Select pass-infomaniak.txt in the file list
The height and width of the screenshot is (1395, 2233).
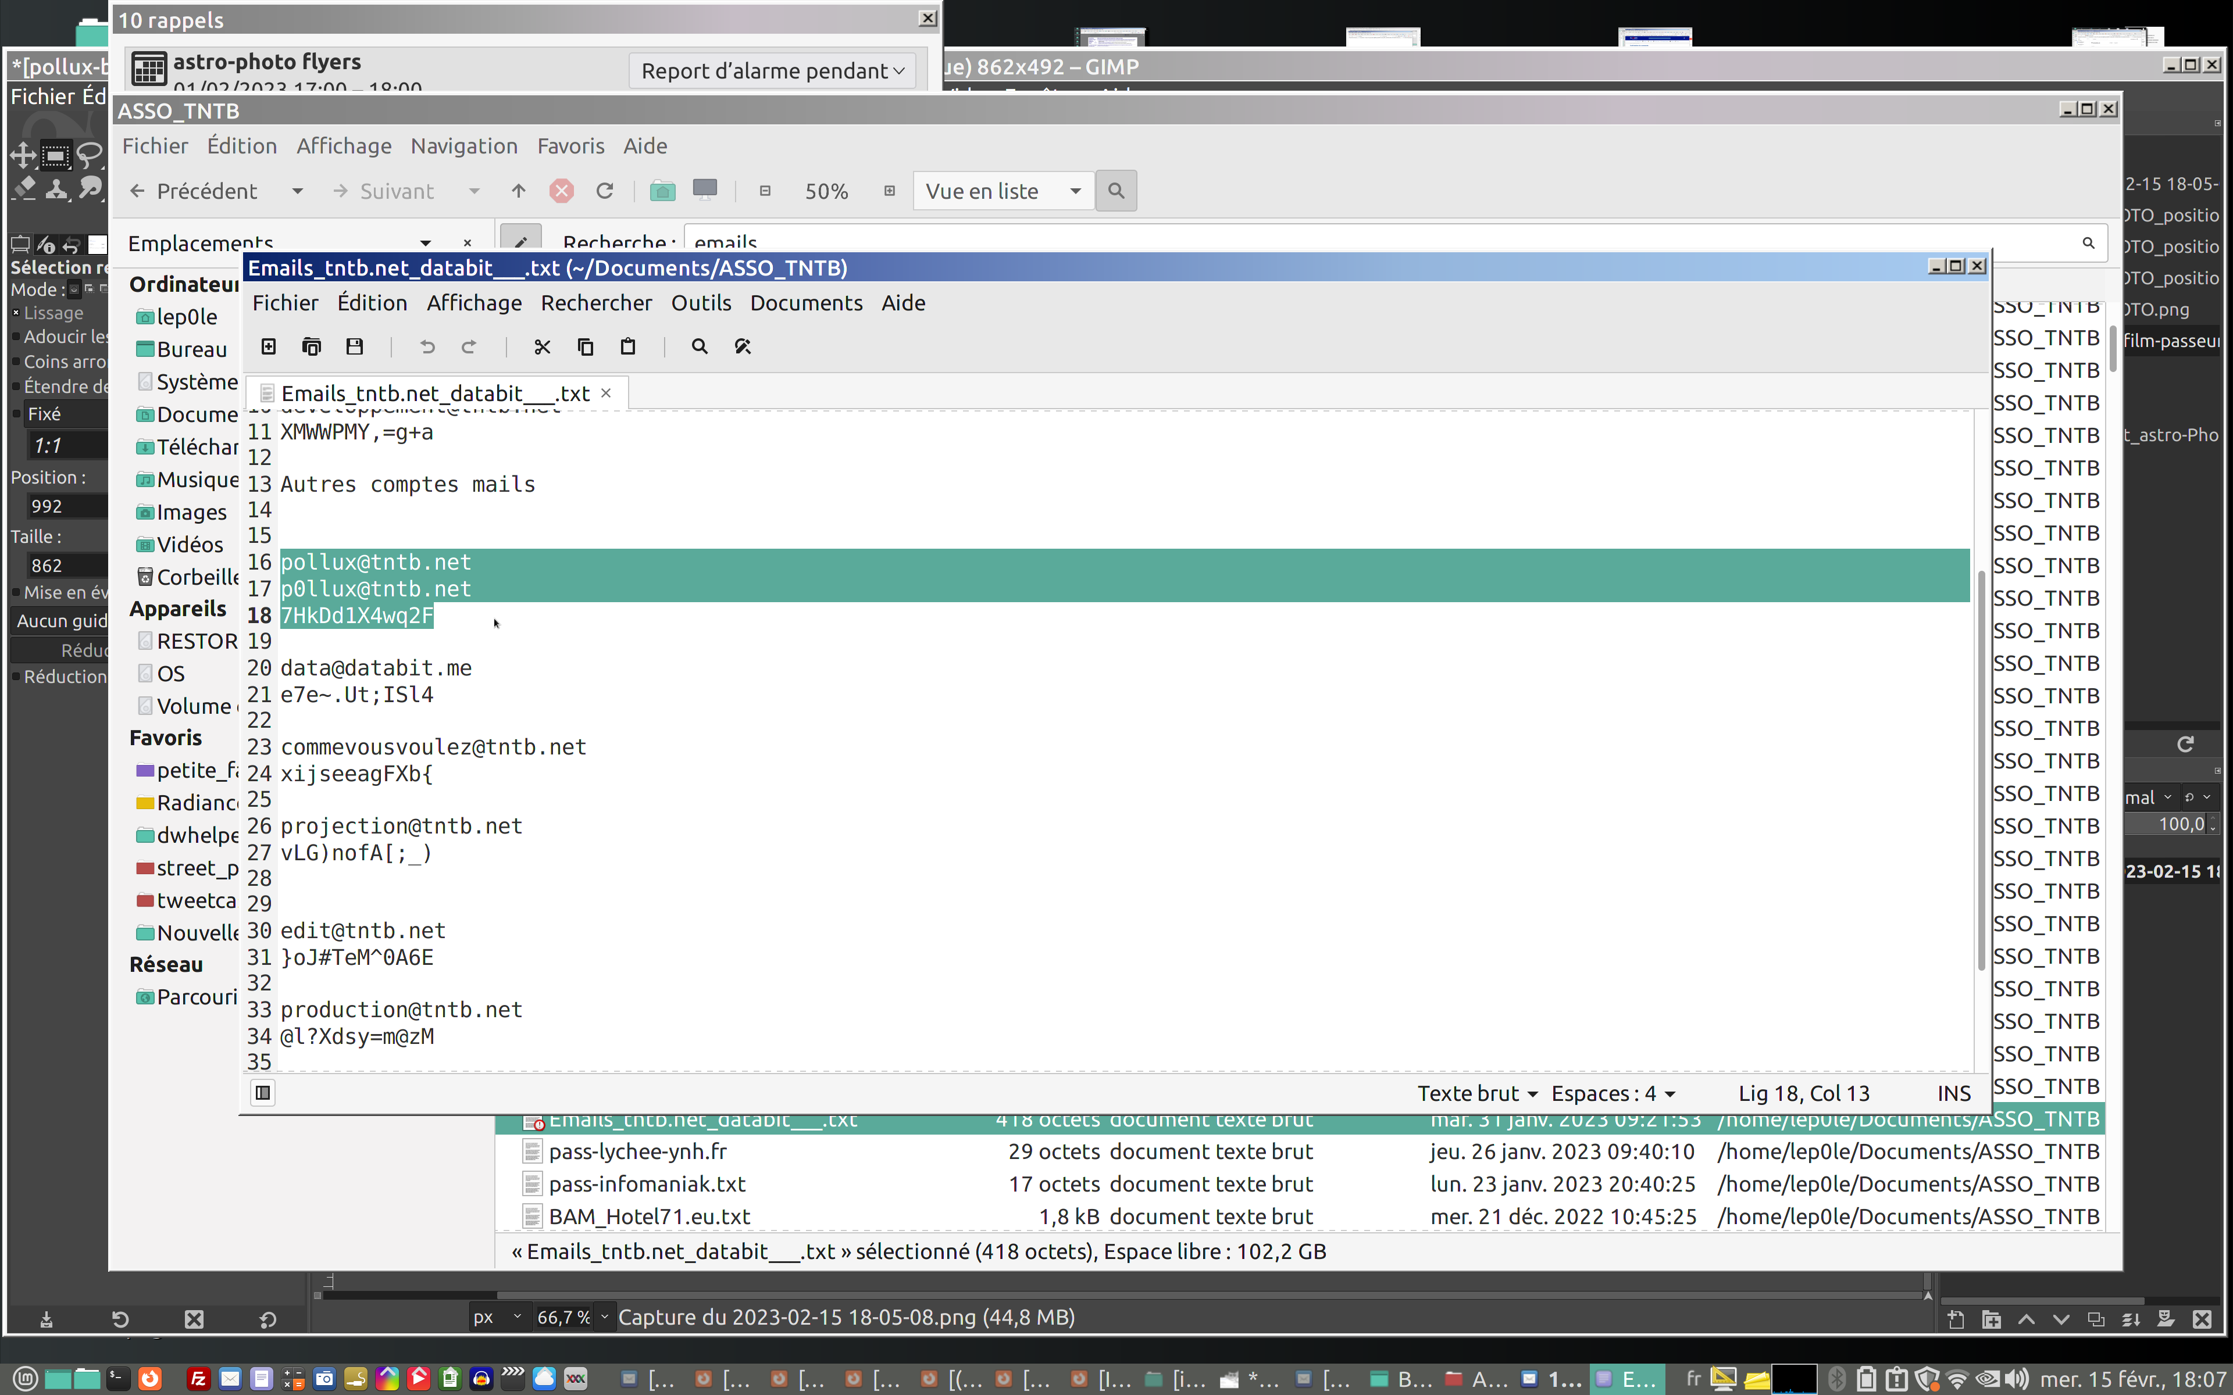[647, 1184]
